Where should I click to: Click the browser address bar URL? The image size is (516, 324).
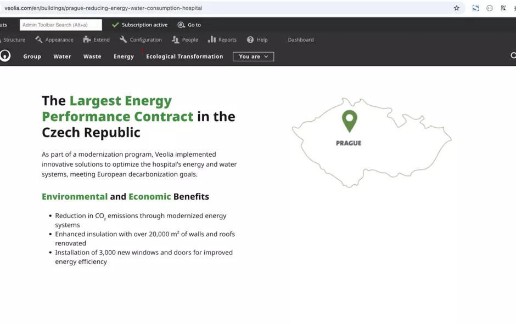point(103,8)
